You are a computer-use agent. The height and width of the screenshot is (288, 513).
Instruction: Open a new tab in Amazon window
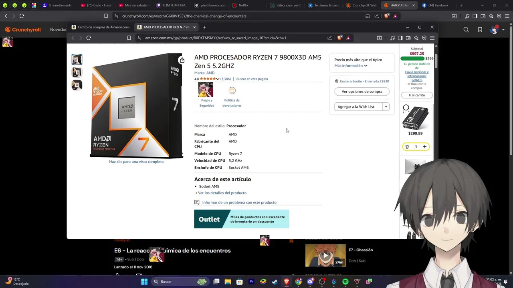204,27
